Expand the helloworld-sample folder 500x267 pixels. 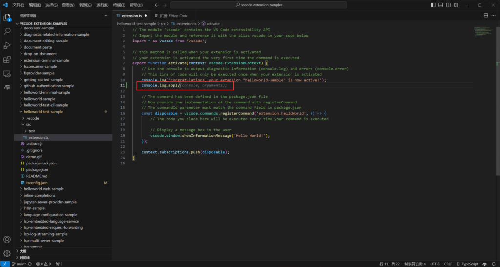pos(39,99)
